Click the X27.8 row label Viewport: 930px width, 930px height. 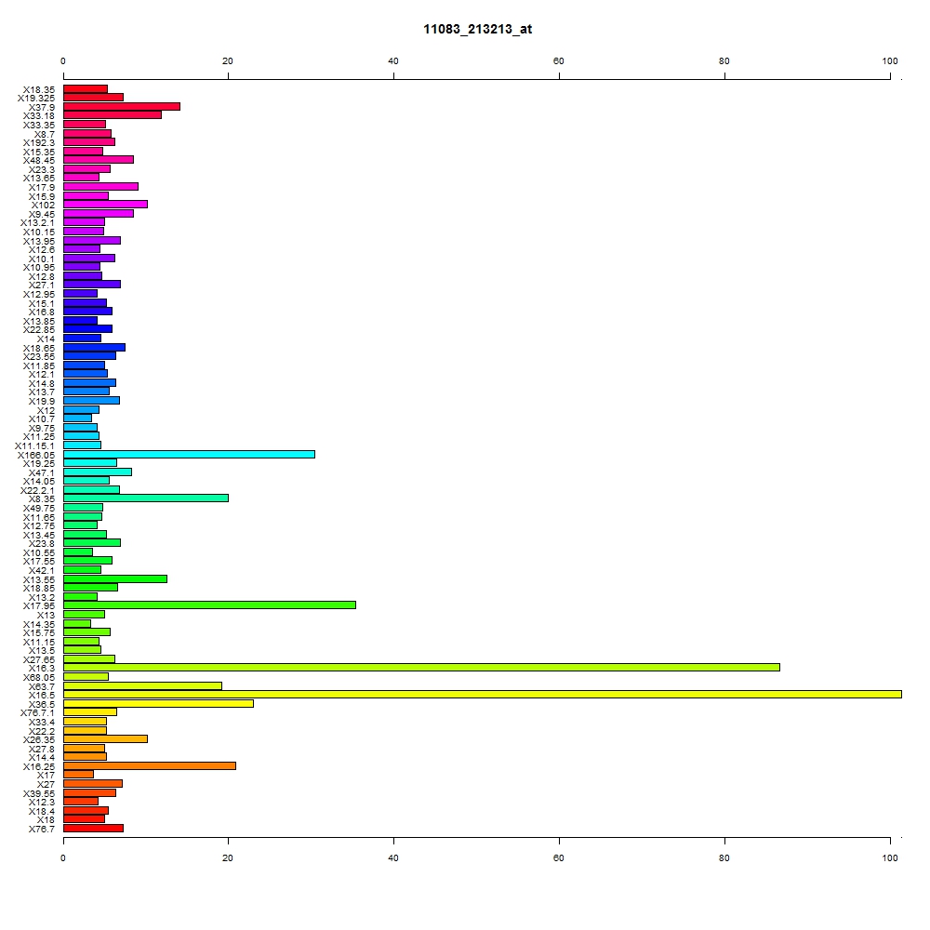(x=42, y=749)
